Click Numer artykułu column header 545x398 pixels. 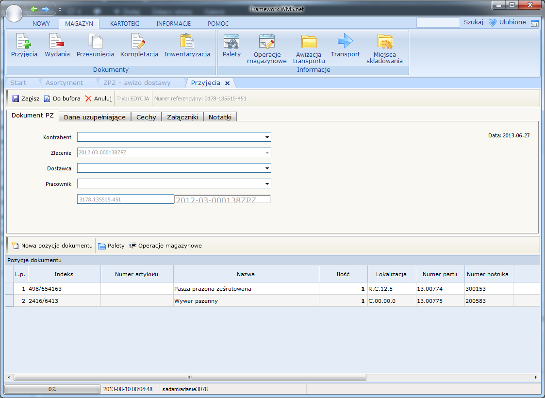pyautogui.click(x=136, y=274)
